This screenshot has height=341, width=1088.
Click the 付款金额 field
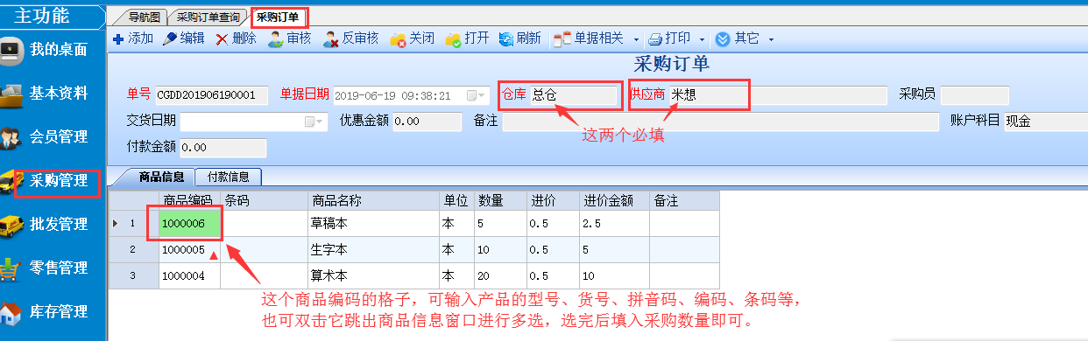(223, 148)
